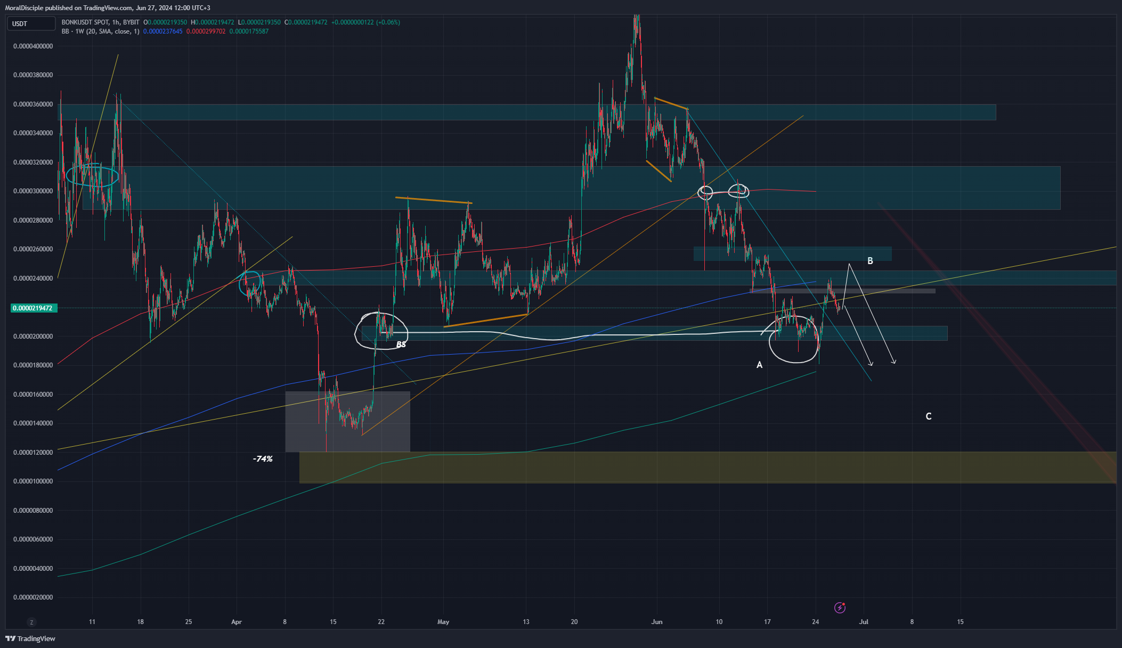
Task: Click the green BB value 0.0000175587
Action: [249, 31]
